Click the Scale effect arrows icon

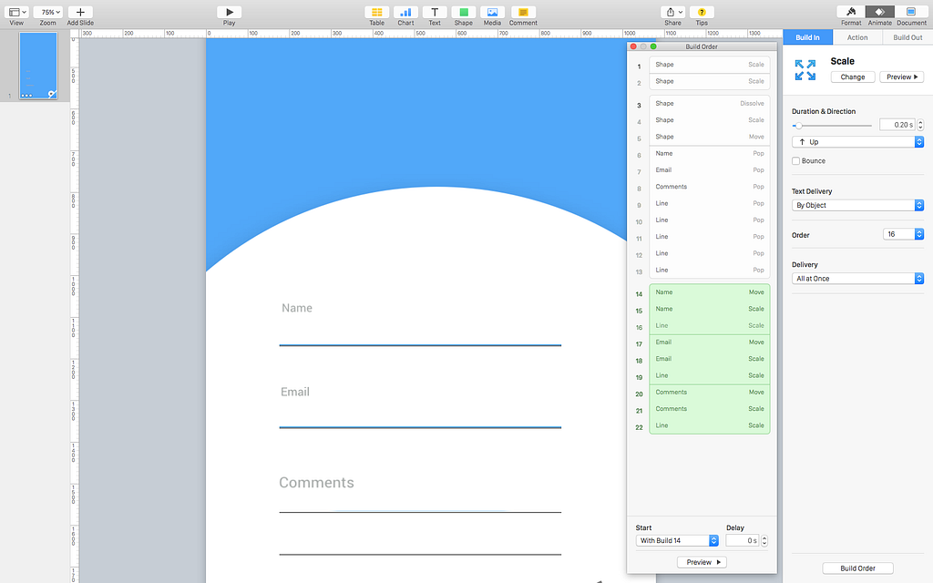805,70
